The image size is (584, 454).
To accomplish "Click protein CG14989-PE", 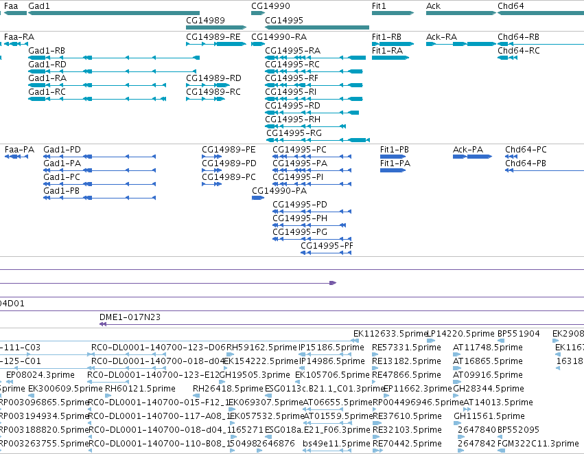I will pyautogui.click(x=212, y=157).
